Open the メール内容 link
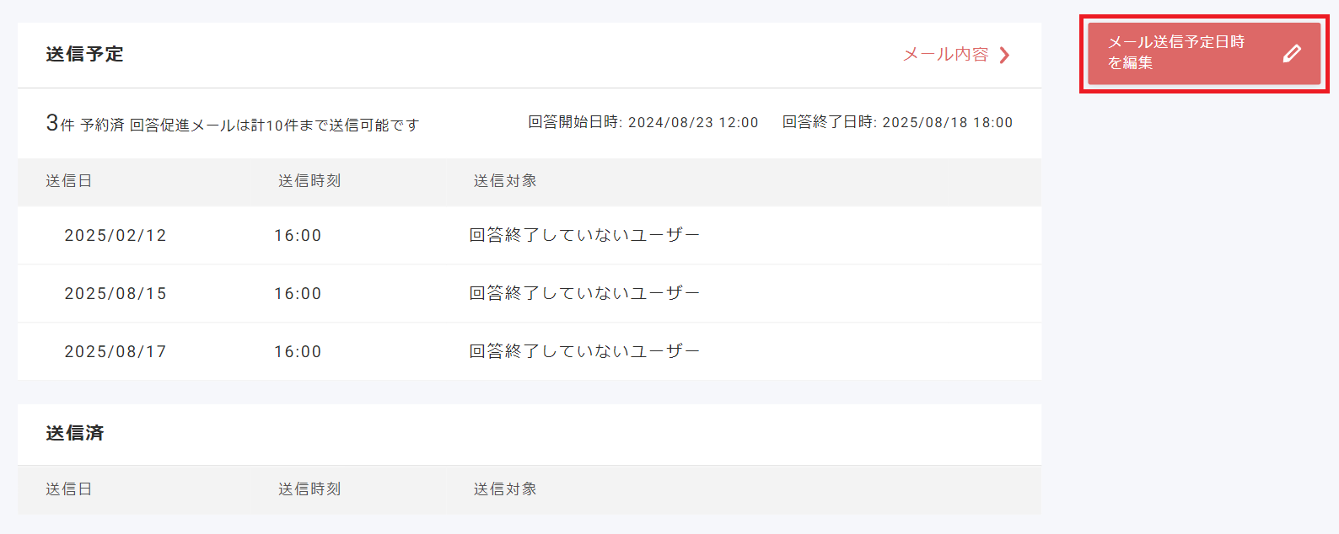Screen dimensions: 1339x534 946,54
